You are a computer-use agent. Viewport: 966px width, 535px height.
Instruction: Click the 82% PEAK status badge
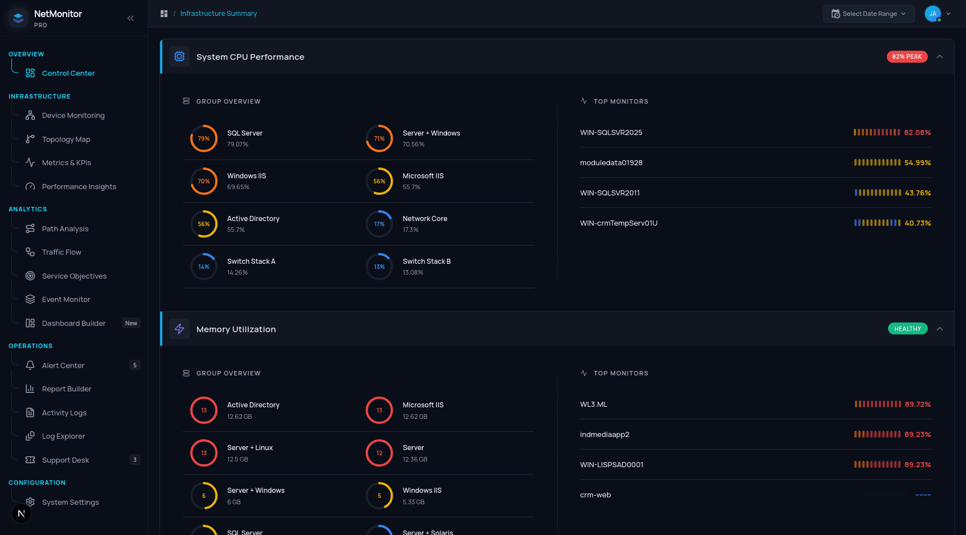907,56
